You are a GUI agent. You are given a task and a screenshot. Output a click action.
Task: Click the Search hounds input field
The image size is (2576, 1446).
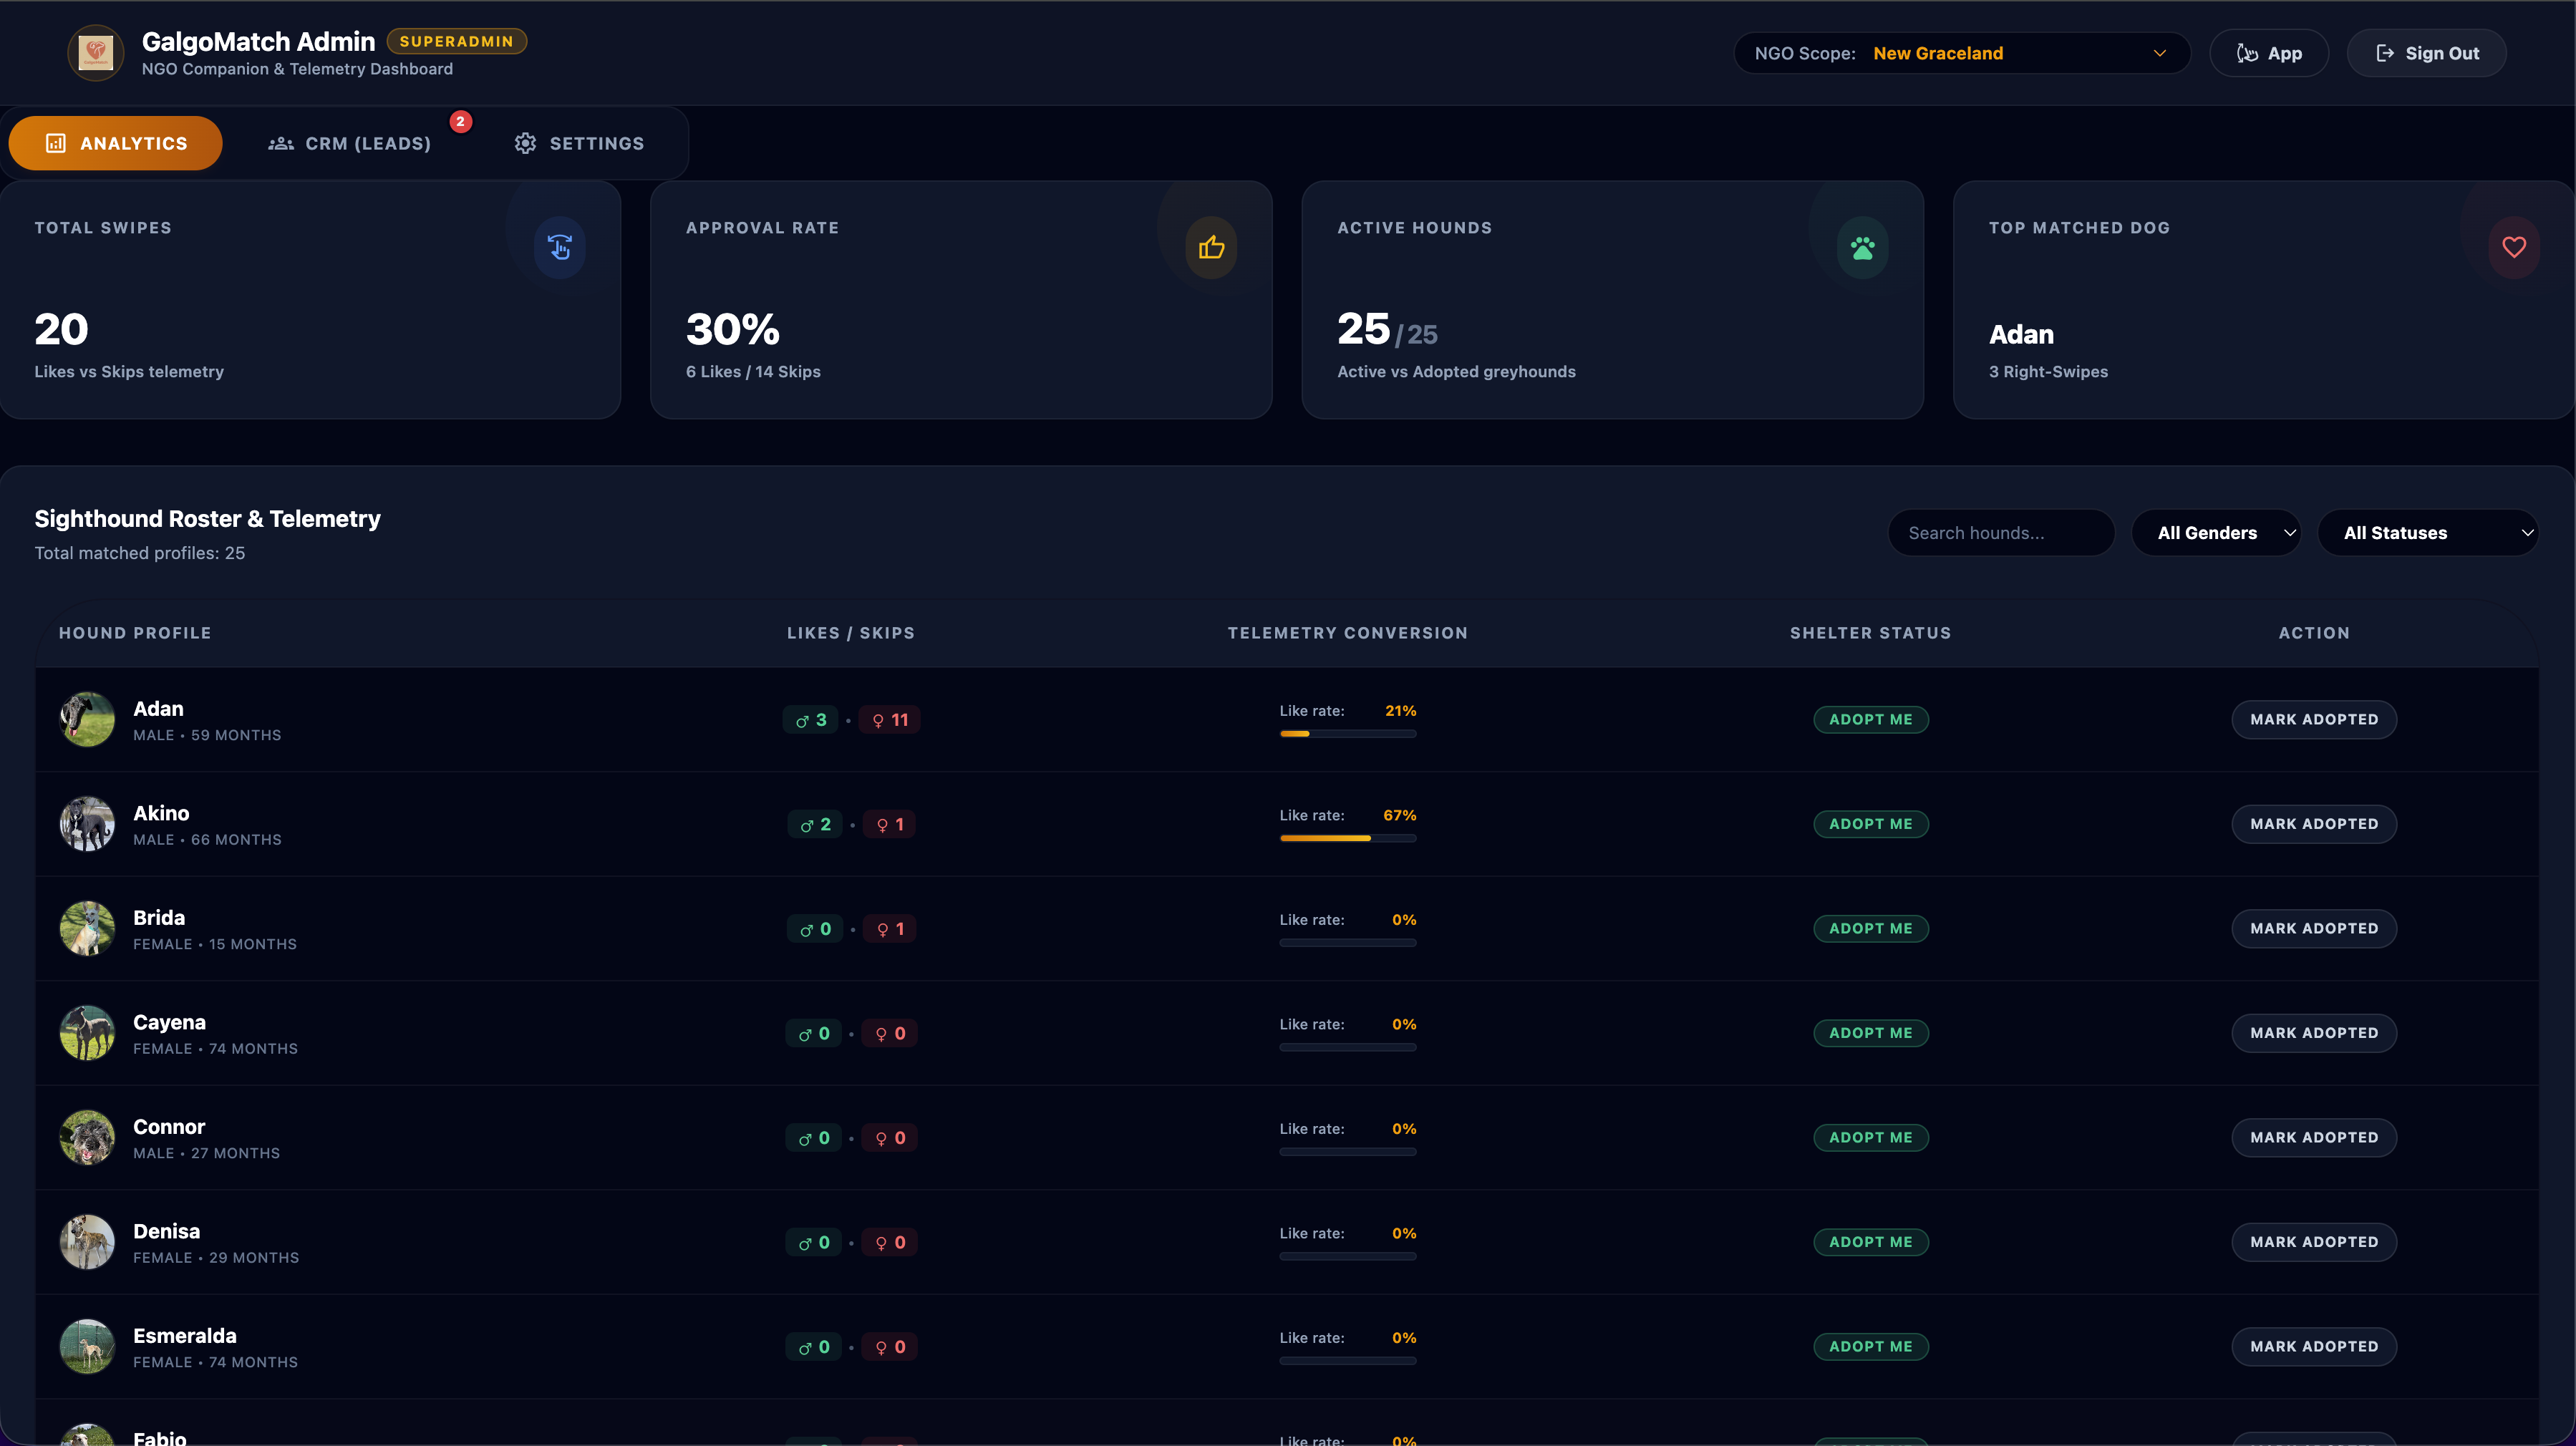2001,533
